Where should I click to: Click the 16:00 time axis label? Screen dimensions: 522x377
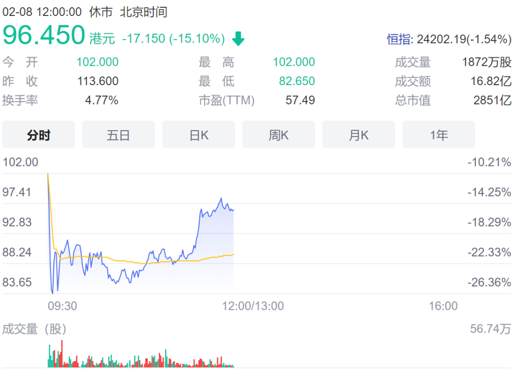click(443, 306)
